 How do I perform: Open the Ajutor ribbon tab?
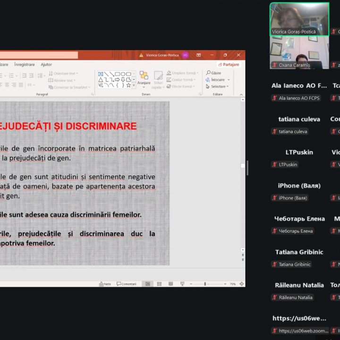[x=46, y=64]
